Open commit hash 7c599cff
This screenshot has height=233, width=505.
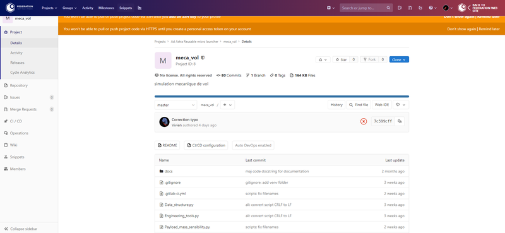tap(383, 121)
